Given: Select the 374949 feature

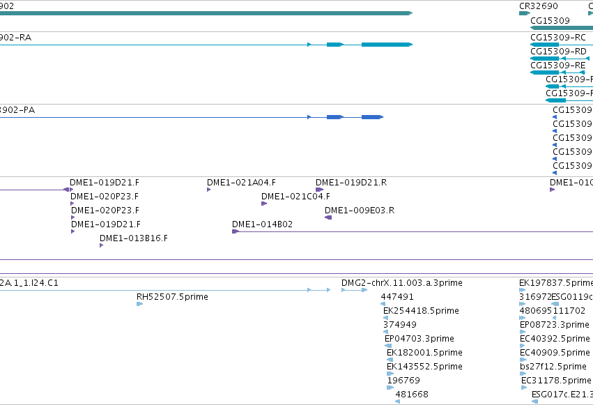Looking at the screenshot, I should pyautogui.click(x=400, y=325).
